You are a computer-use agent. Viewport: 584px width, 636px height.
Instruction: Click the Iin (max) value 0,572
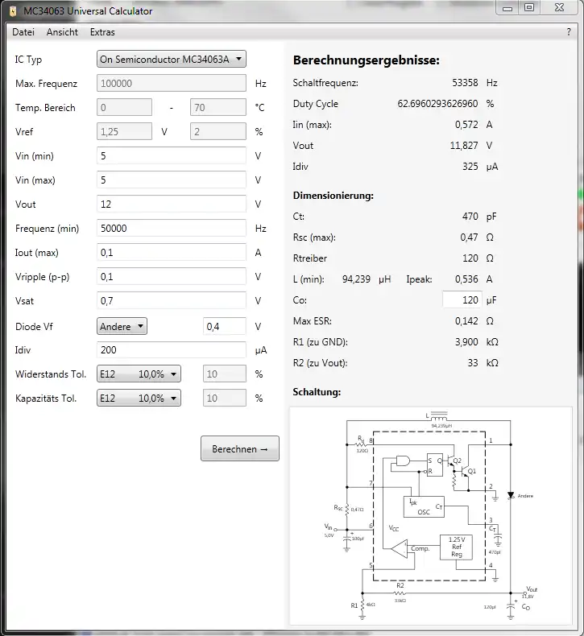466,125
